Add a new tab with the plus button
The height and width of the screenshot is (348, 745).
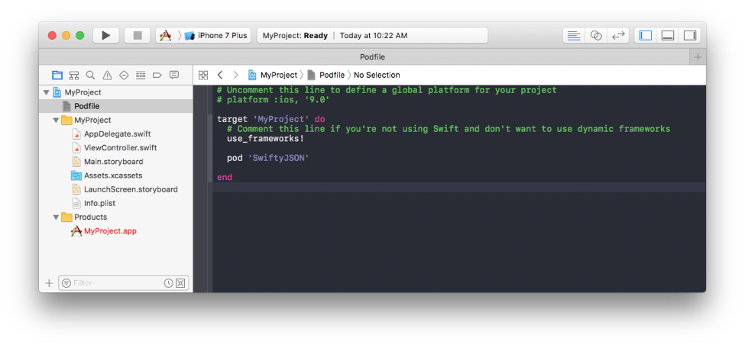coord(698,57)
